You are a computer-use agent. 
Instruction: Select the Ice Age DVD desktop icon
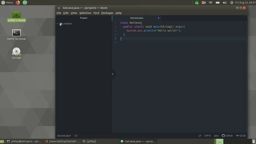pos(16,53)
